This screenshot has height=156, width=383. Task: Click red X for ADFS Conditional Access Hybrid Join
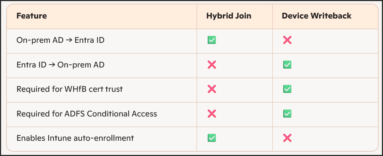[x=212, y=114]
